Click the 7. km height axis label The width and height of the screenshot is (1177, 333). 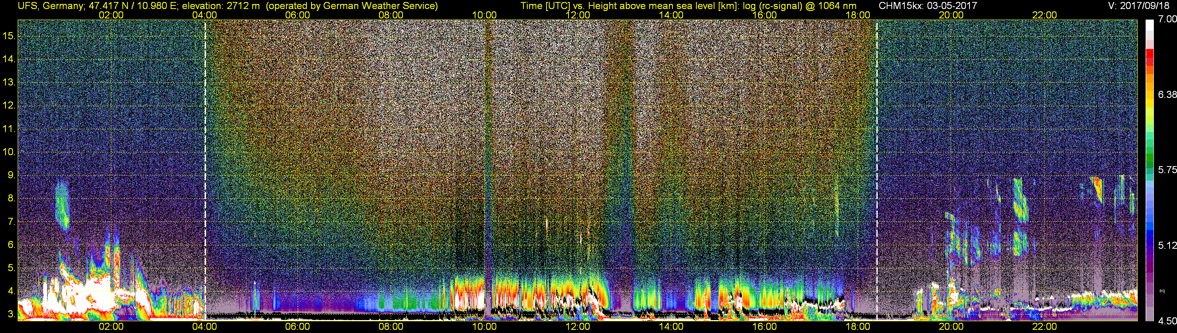coord(11,222)
